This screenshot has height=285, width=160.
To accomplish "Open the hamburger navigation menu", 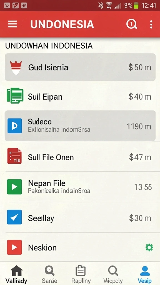I will [12, 24].
